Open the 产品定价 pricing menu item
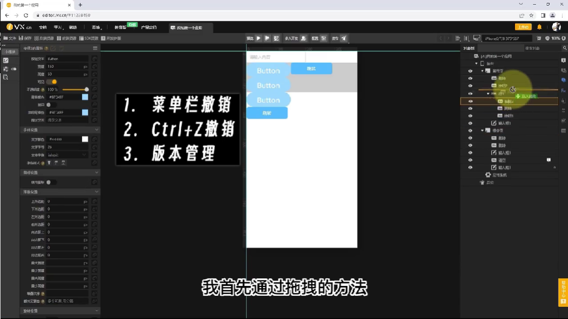Image resolution: width=568 pixels, height=319 pixels. pyautogui.click(x=149, y=27)
